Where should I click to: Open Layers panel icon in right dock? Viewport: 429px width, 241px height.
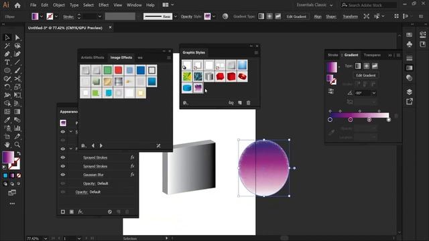coord(410,92)
